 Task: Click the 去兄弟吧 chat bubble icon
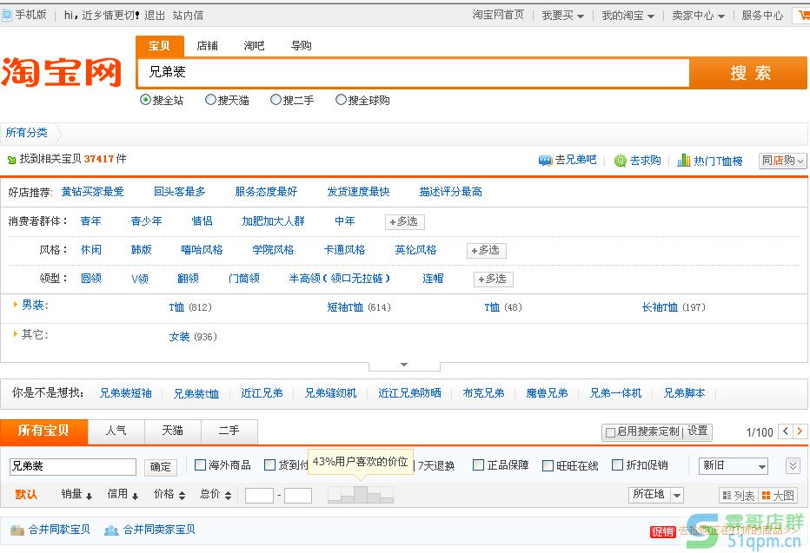[x=543, y=160]
